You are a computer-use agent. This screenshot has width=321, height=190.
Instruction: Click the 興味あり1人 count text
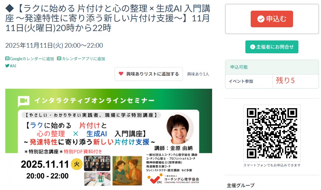[198, 74]
